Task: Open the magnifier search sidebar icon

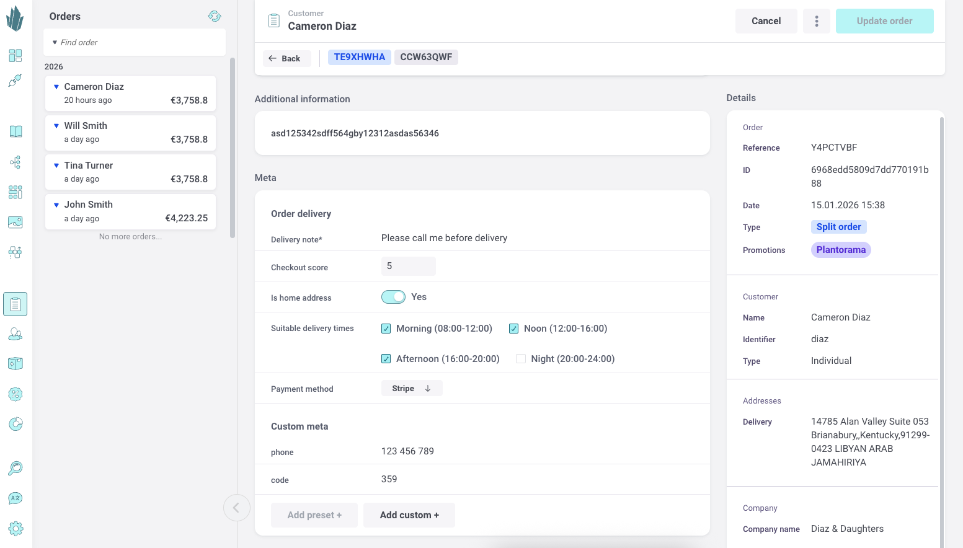Action: click(16, 468)
